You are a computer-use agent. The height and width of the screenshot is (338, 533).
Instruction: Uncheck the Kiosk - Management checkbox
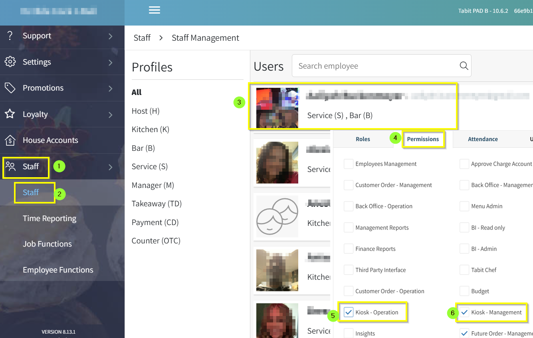pyautogui.click(x=464, y=312)
